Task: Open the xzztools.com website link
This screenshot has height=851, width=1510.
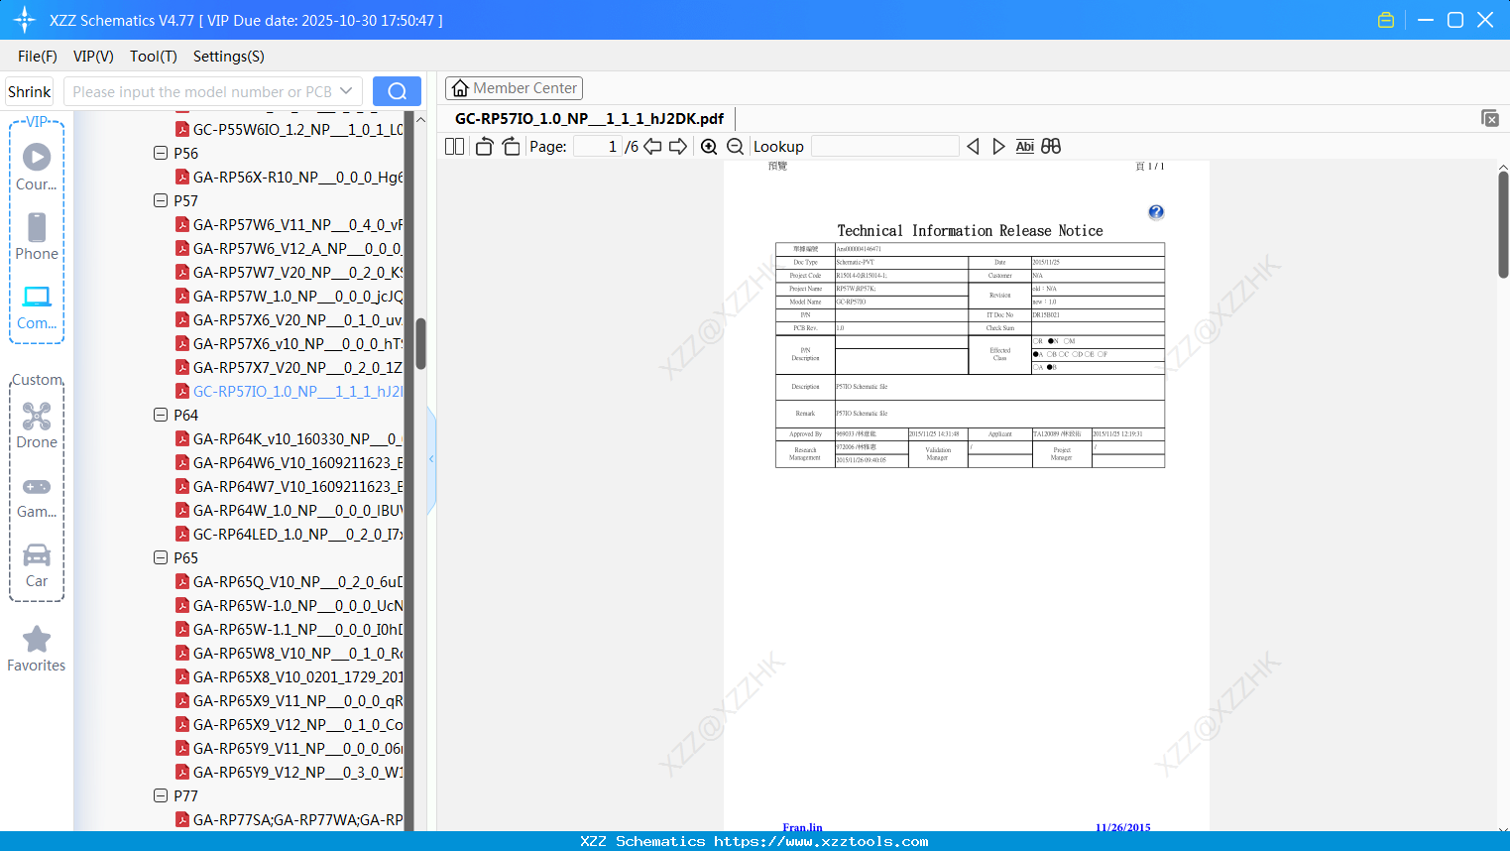Action: point(821,841)
